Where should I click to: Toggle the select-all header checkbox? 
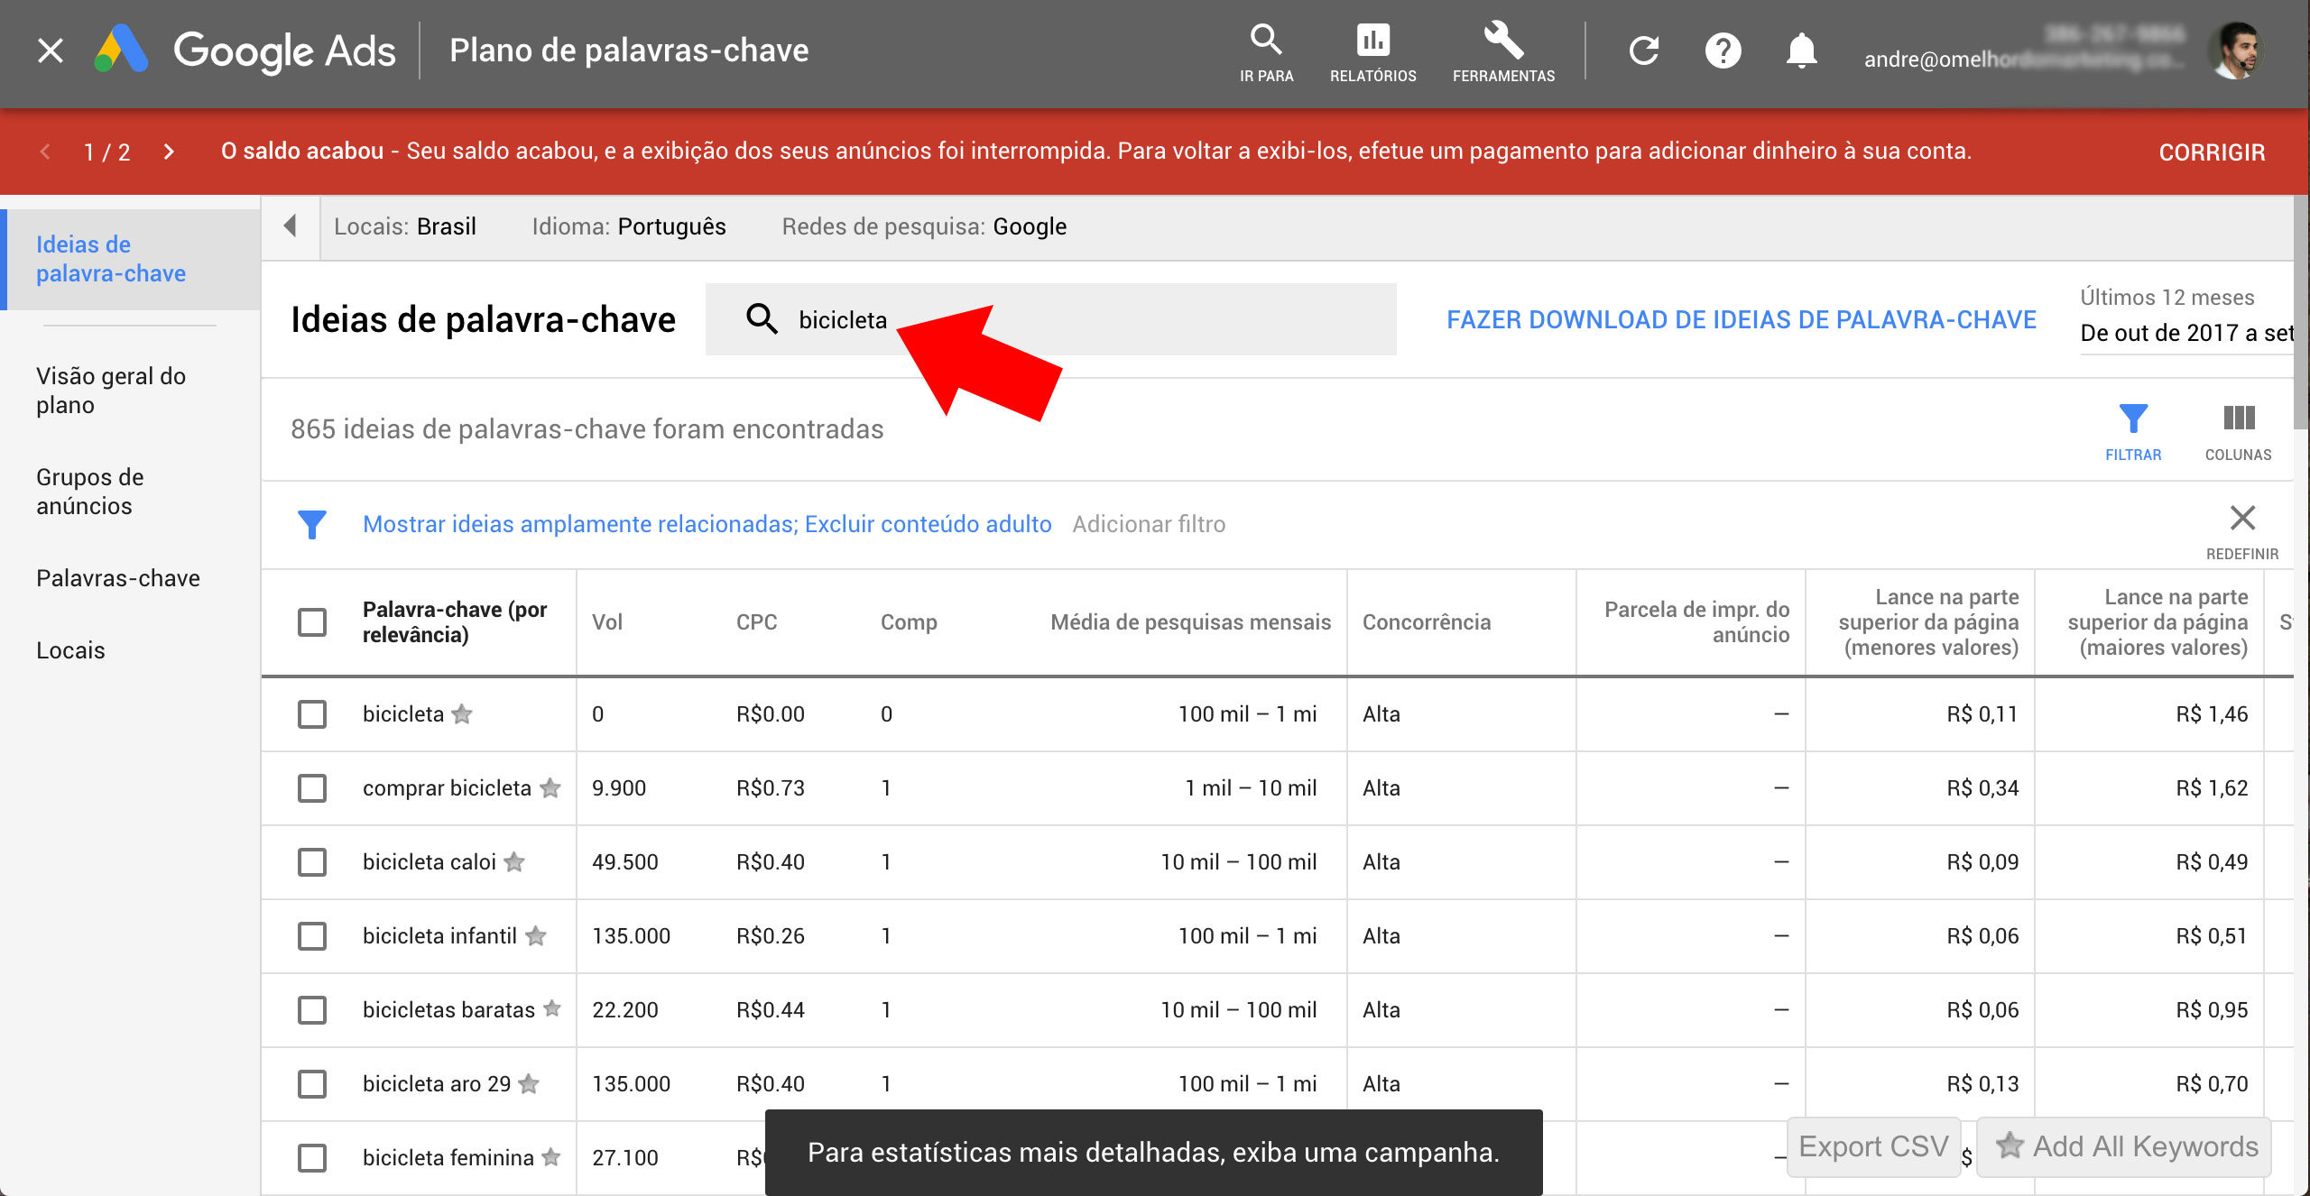tap(312, 622)
